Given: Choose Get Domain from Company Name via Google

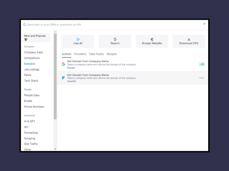Looking at the screenshot, I should 133,64.
